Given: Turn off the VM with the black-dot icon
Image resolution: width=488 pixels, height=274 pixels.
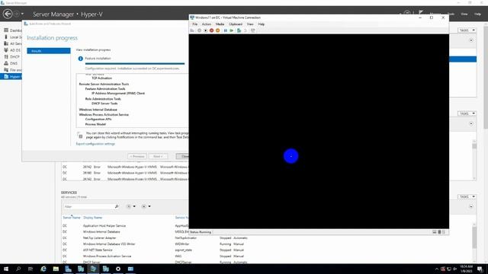Looking at the screenshot, I should [205, 30].
